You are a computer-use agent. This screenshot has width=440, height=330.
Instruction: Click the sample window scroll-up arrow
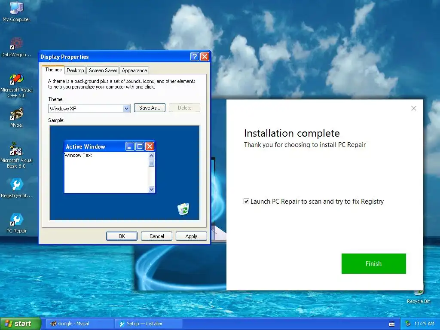coord(152,156)
